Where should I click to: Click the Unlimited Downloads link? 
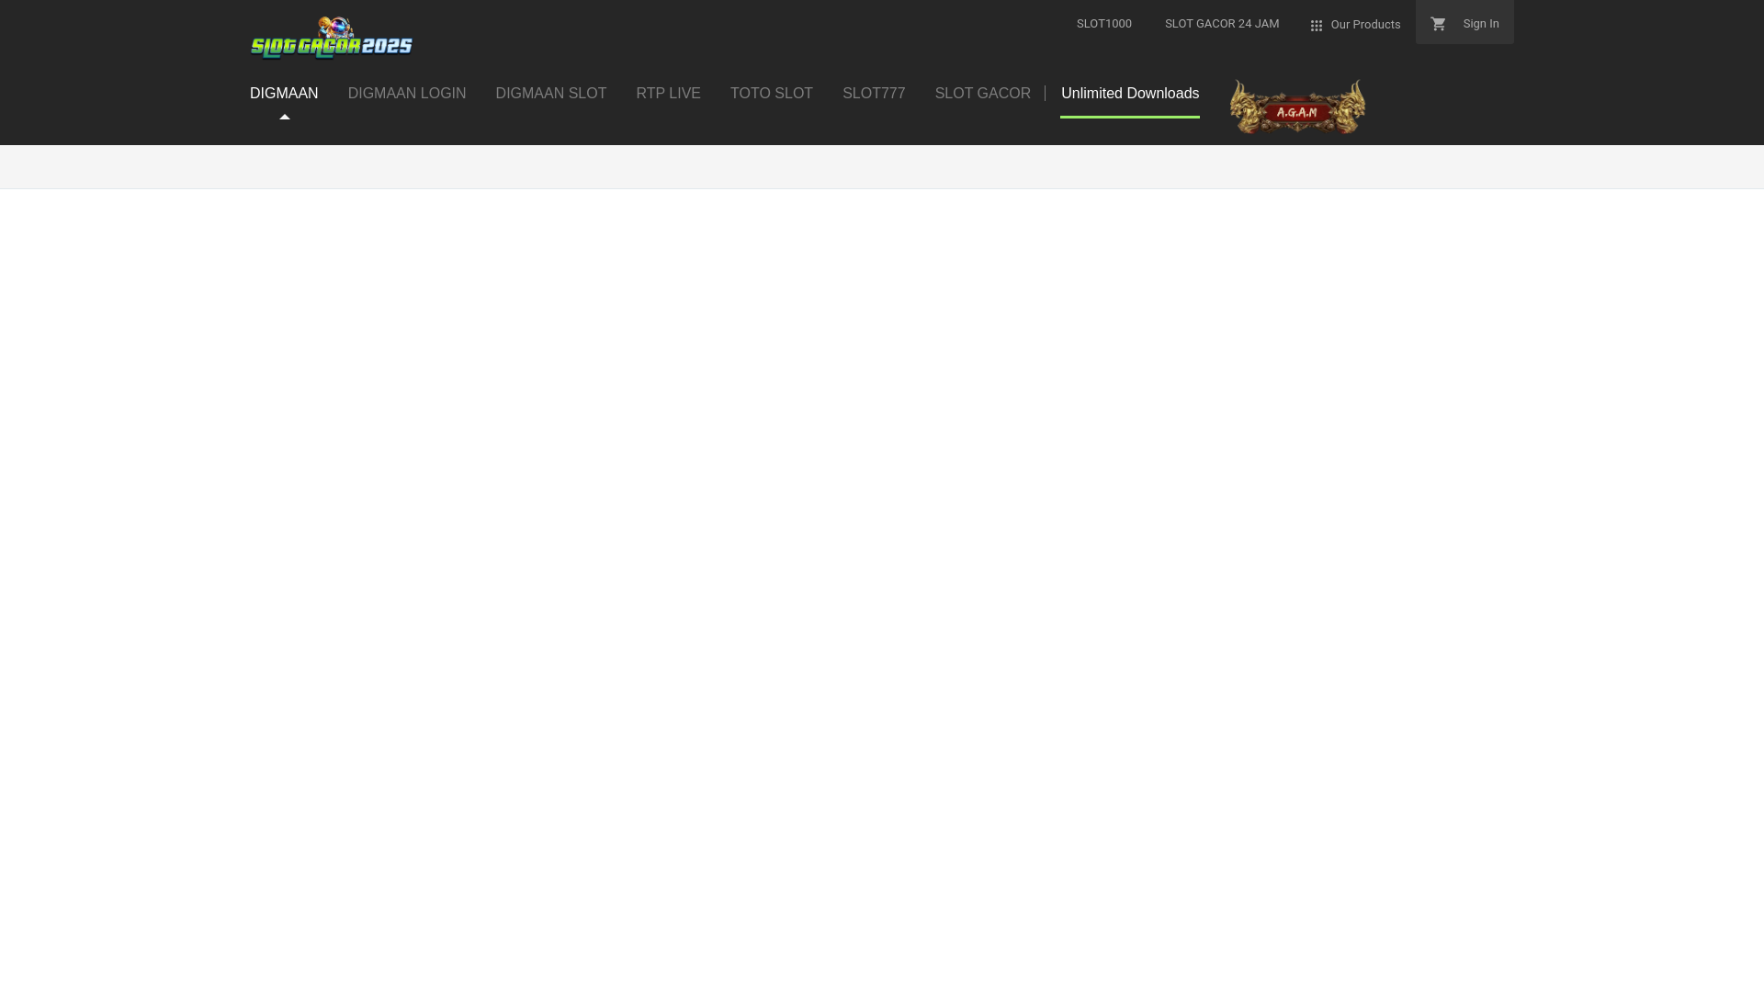[x=1129, y=94]
